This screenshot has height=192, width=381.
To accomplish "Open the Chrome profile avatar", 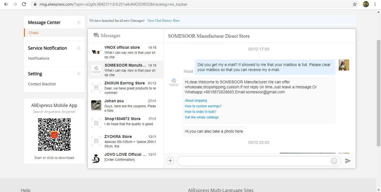I will point(366,4).
